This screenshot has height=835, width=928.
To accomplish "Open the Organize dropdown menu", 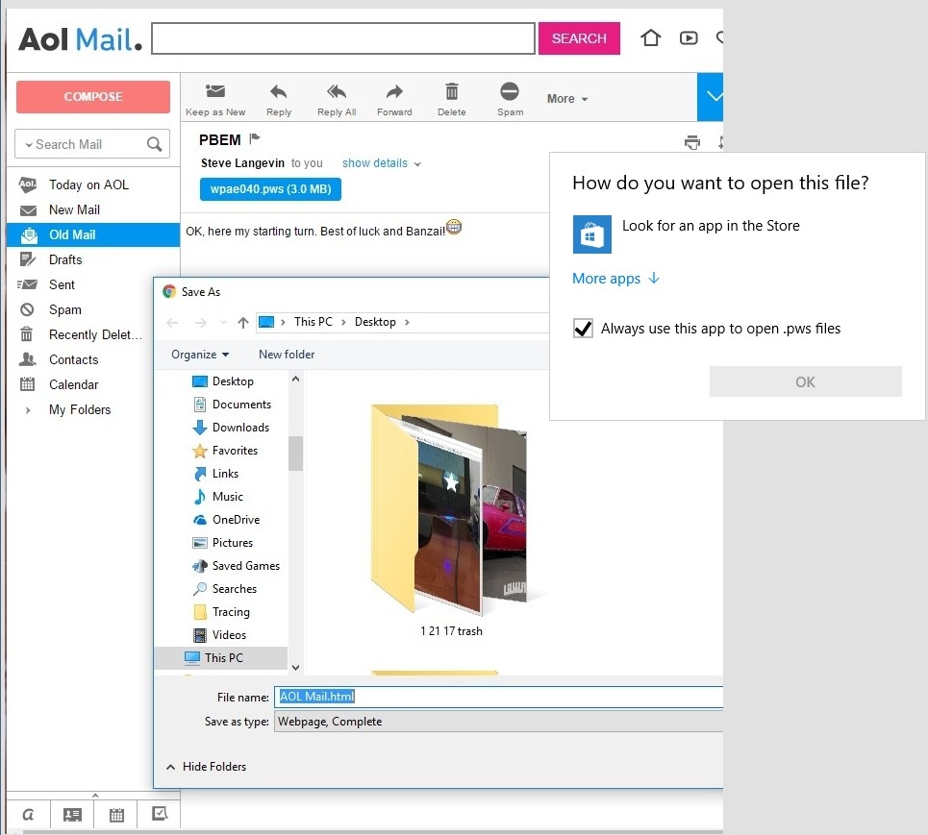I will [200, 355].
